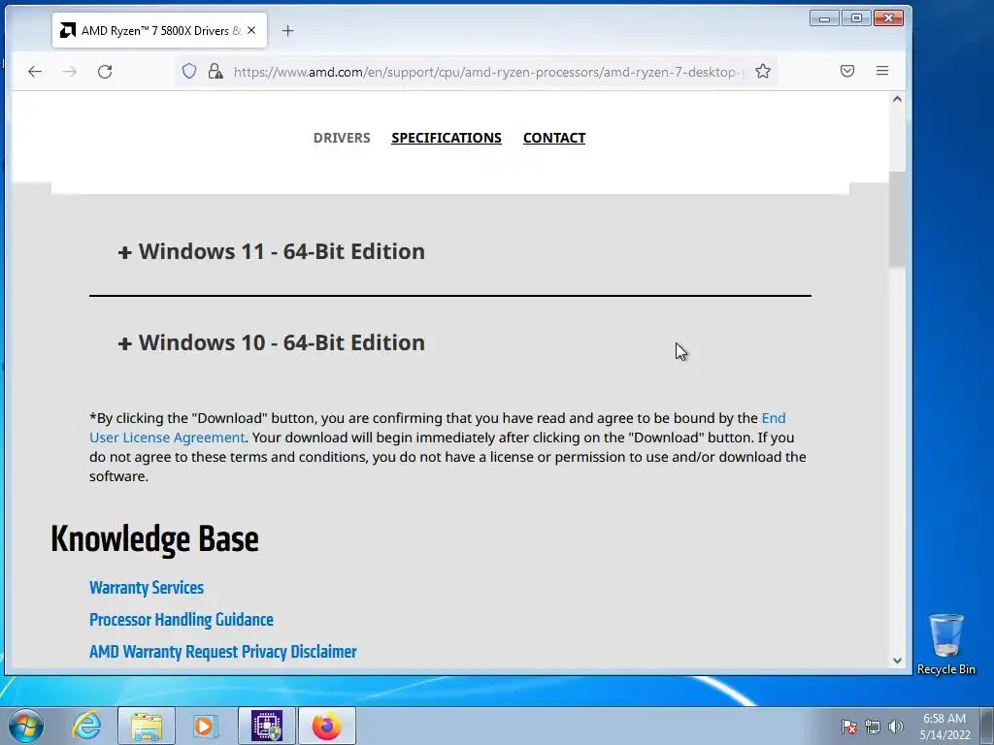Screen dimensions: 994x745
Task: Click the Knowledge Base heading
Action: pyautogui.click(x=154, y=539)
